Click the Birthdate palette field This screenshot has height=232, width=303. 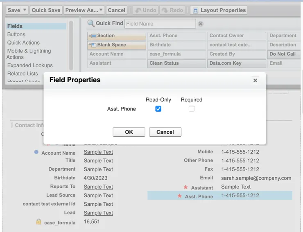[176, 45]
